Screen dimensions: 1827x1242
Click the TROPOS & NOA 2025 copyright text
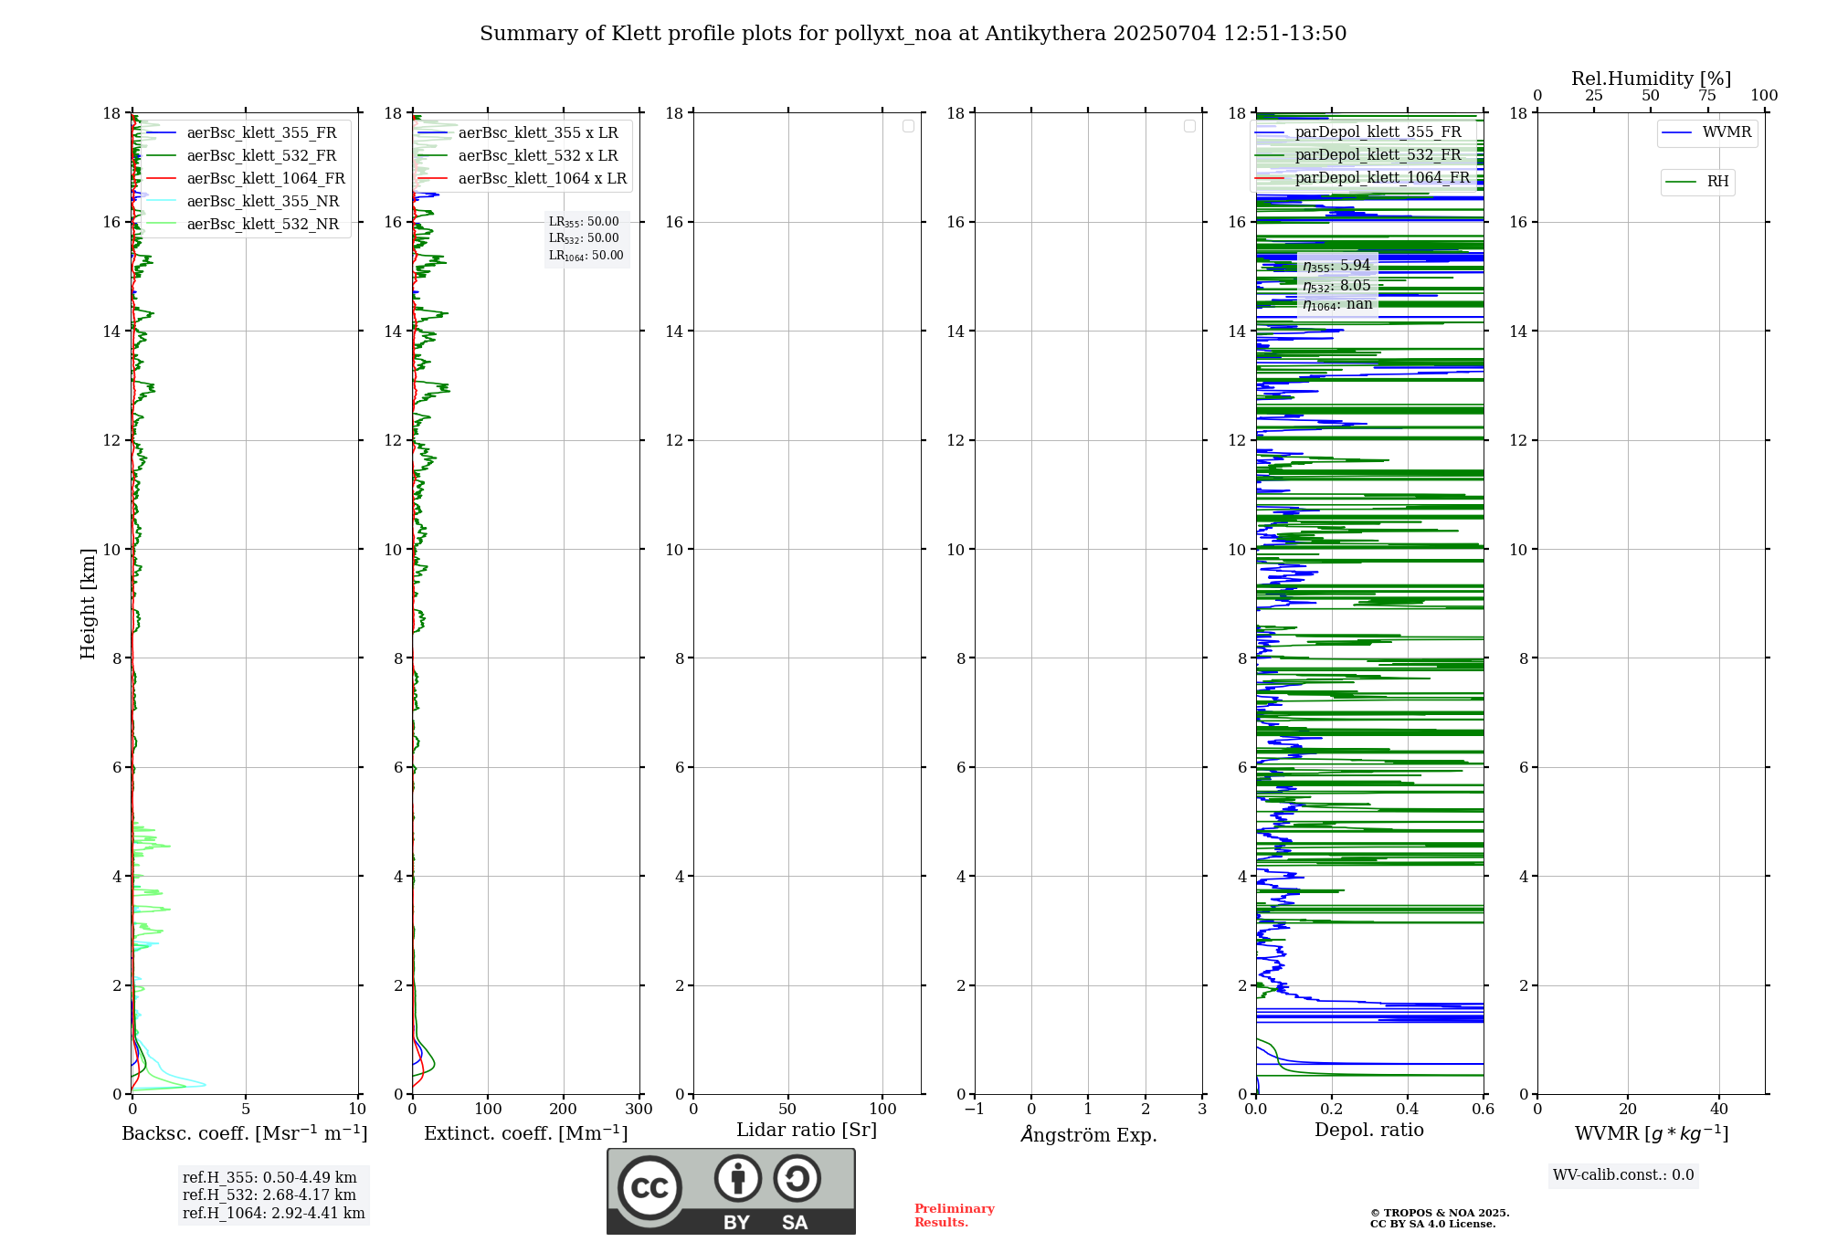click(x=1440, y=1213)
